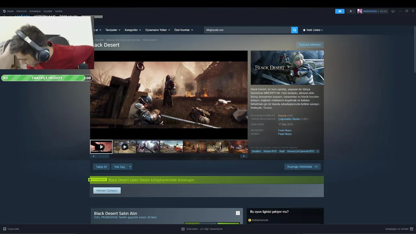Screen dimensions: 416x234
Task: Click the Steam announcements megaphone icon
Action: coord(340,11)
